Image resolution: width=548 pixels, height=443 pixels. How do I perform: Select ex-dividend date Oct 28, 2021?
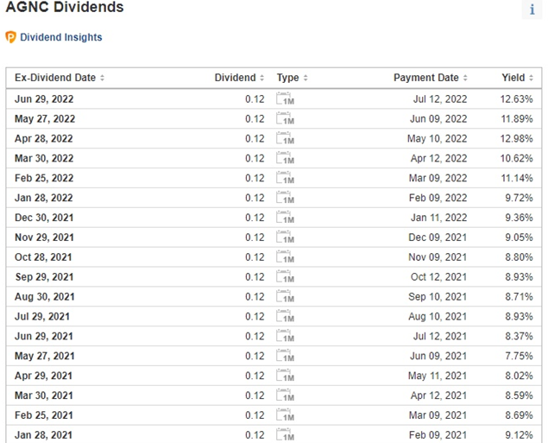43,257
